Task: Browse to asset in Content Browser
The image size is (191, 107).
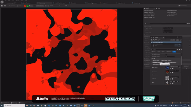Action: click(5, 6)
